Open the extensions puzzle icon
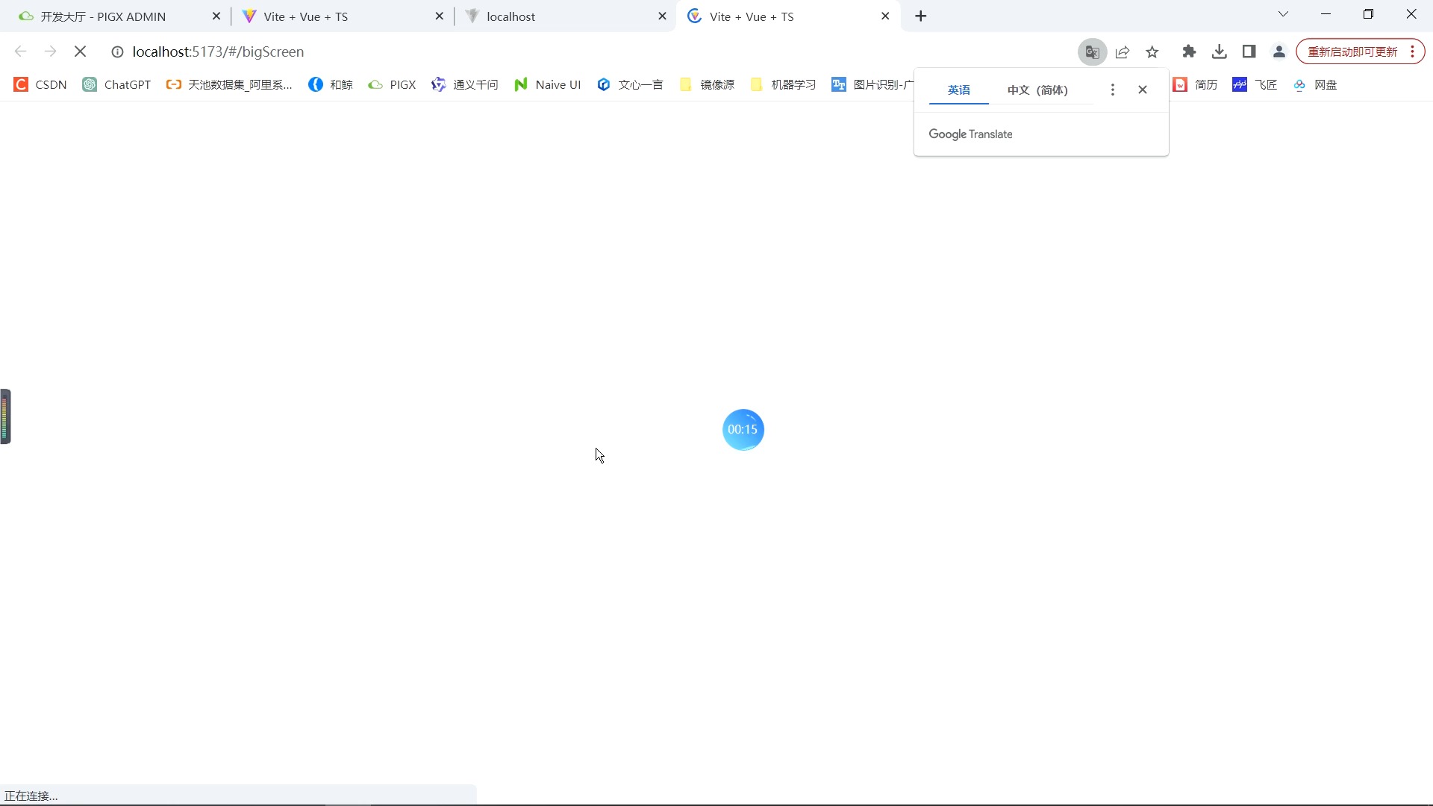1433x806 pixels. pyautogui.click(x=1189, y=51)
